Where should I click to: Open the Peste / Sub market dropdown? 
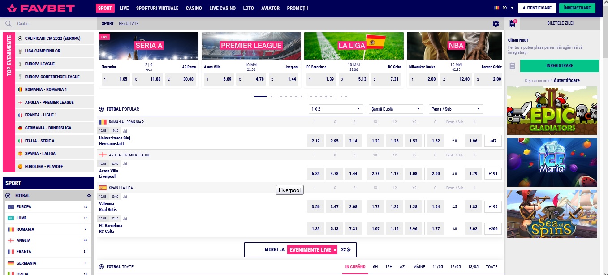[456, 109]
